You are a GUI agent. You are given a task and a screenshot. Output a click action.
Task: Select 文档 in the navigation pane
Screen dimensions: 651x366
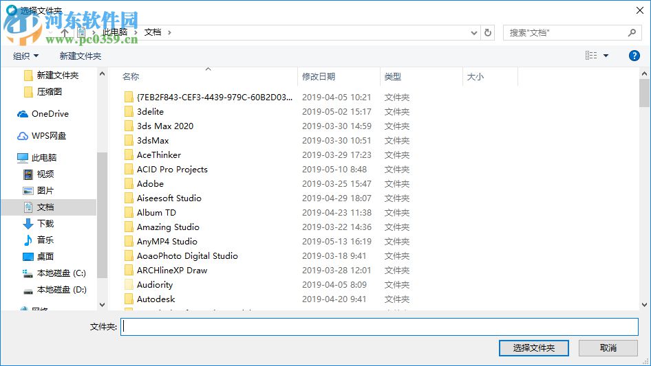click(49, 207)
